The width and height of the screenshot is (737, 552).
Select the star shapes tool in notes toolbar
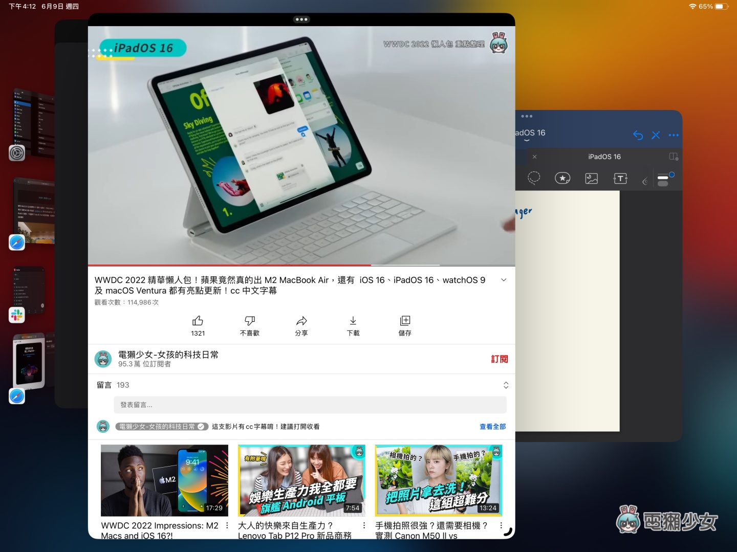[562, 178]
